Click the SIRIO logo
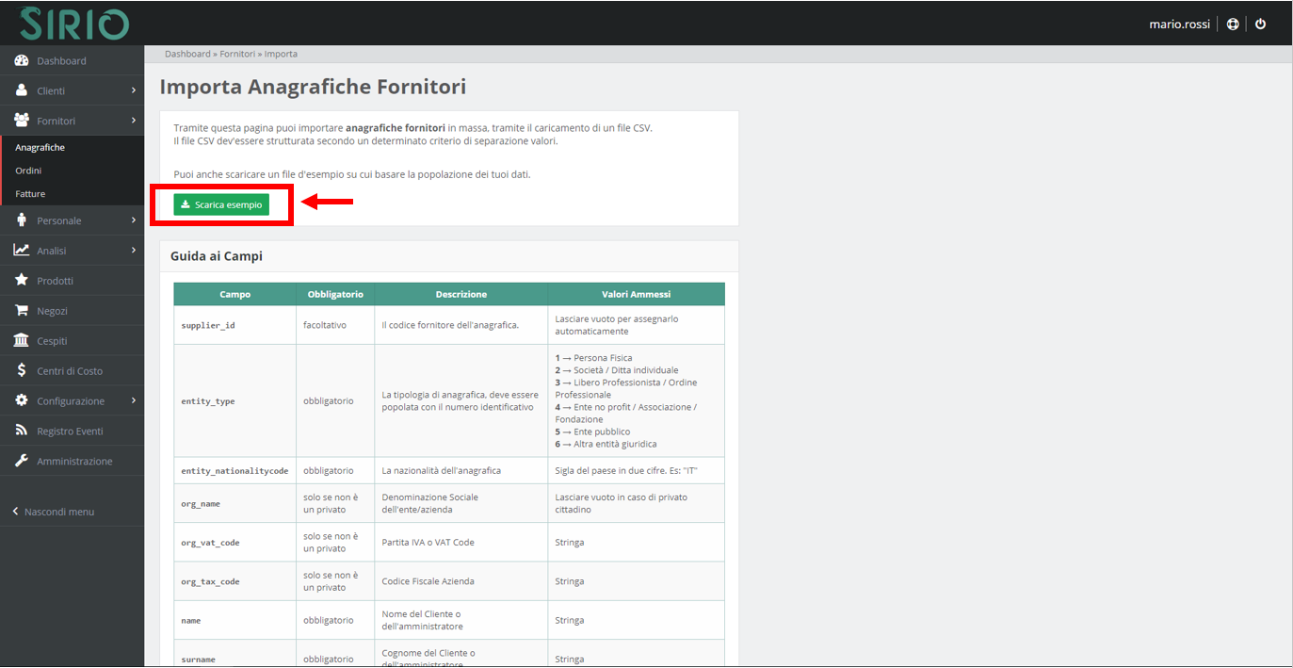Image resolution: width=1293 pixels, height=668 pixels. [73, 24]
